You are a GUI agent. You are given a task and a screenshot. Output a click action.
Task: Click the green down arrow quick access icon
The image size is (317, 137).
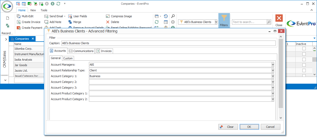(53, 4)
